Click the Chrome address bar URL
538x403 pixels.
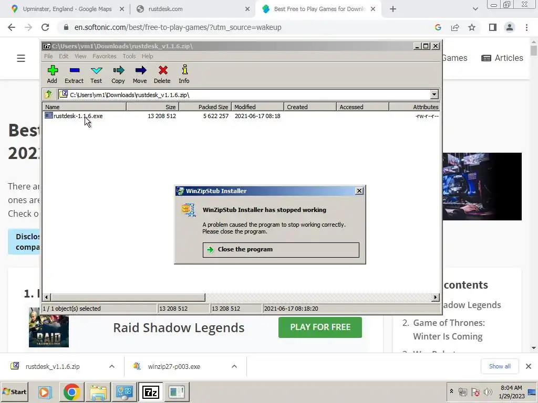(178, 27)
